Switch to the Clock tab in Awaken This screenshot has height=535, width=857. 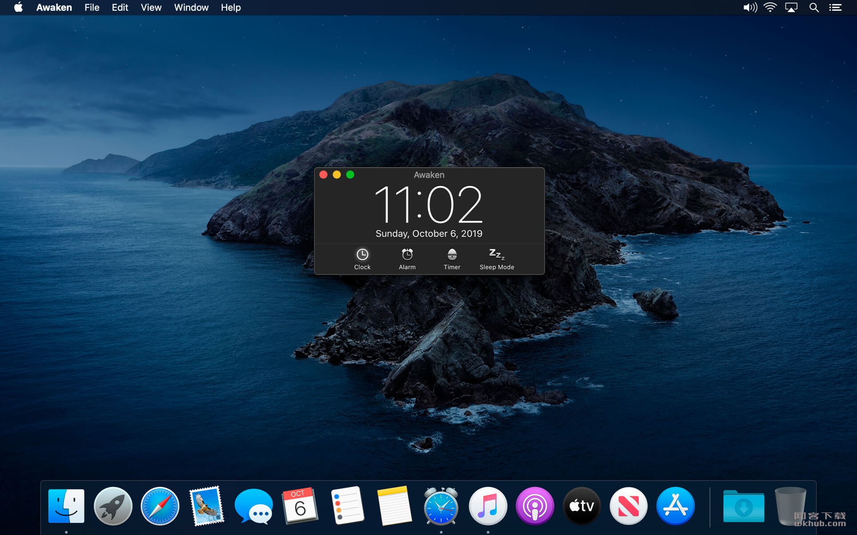click(x=362, y=259)
